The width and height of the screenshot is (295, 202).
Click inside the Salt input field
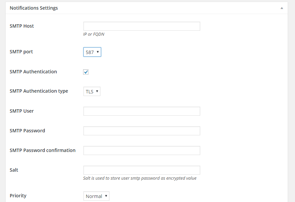click(x=141, y=170)
